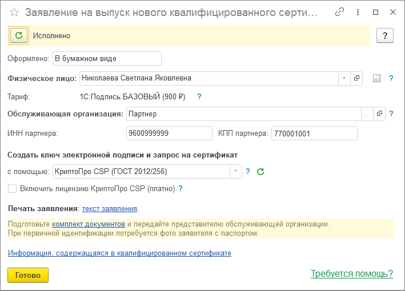Follow the Требуется помощь? link
This screenshot has width=405, height=291.
[351, 273]
